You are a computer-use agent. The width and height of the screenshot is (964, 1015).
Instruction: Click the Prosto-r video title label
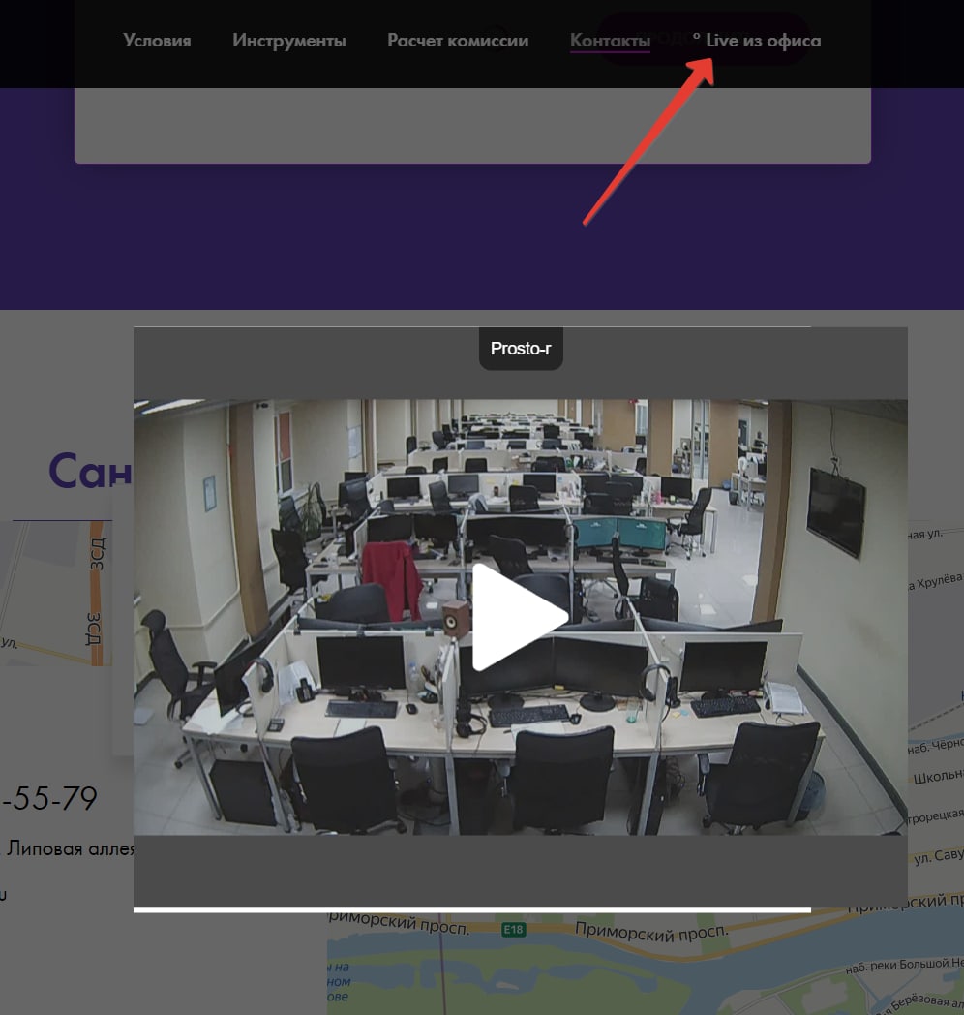click(521, 349)
